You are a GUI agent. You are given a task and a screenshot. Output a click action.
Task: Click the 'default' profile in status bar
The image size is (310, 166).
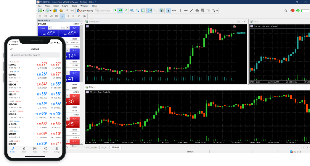190,152
